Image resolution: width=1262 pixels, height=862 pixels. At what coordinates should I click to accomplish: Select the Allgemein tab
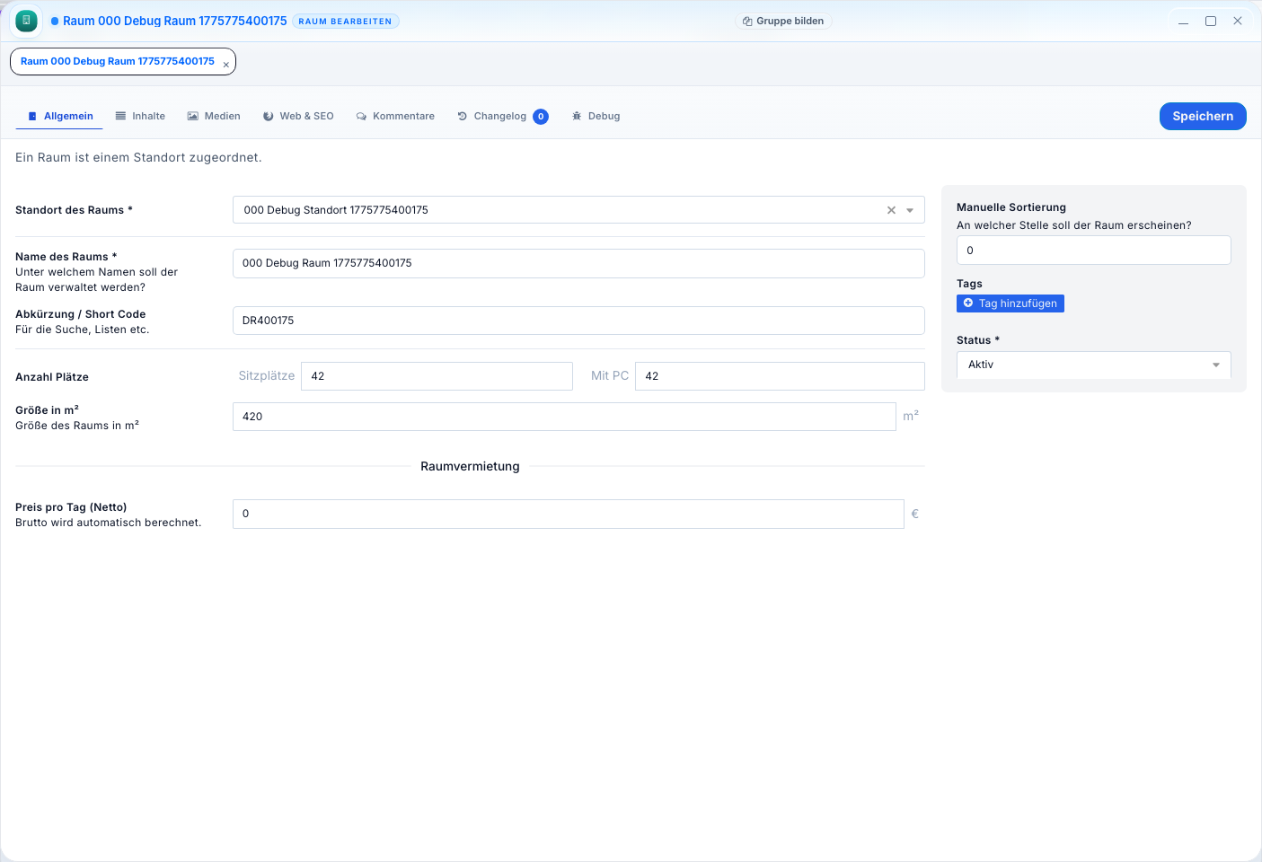[x=60, y=117]
